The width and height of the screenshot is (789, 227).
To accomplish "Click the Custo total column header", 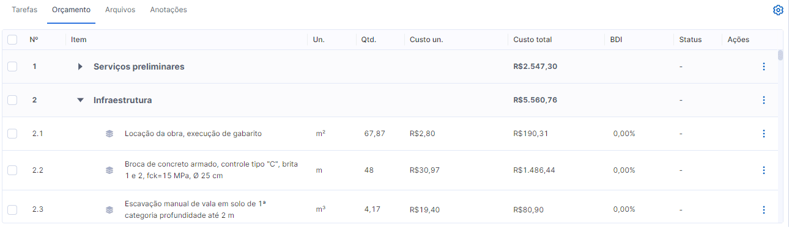I will pos(533,40).
